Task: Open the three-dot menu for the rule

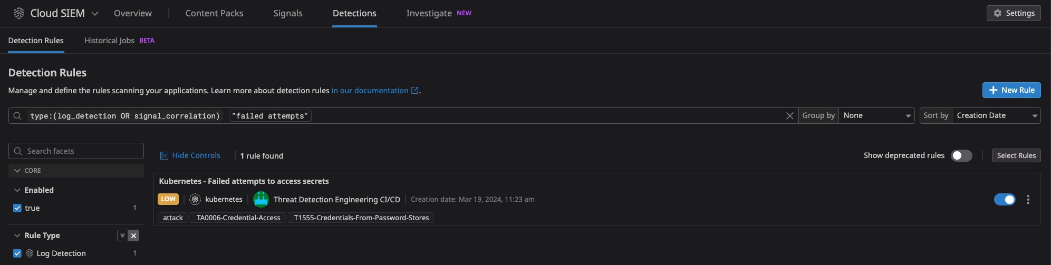Action: point(1028,200)
